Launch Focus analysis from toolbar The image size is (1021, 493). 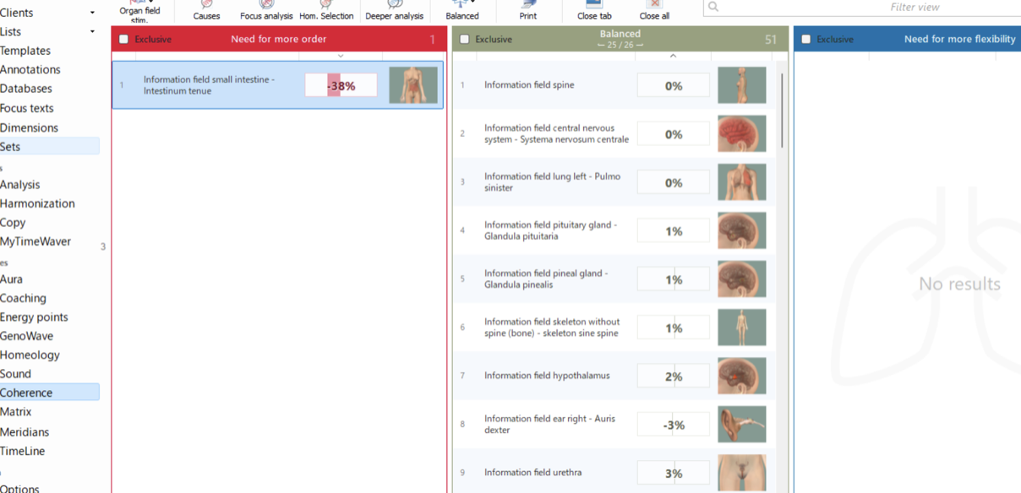pyautogui.click(x=266, y=10)
